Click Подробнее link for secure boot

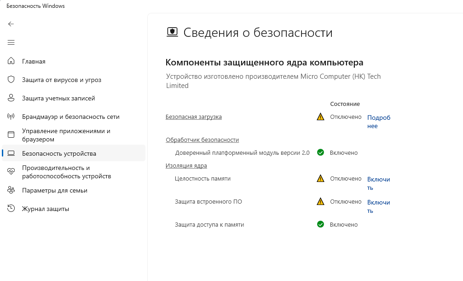tap(378, 122)
